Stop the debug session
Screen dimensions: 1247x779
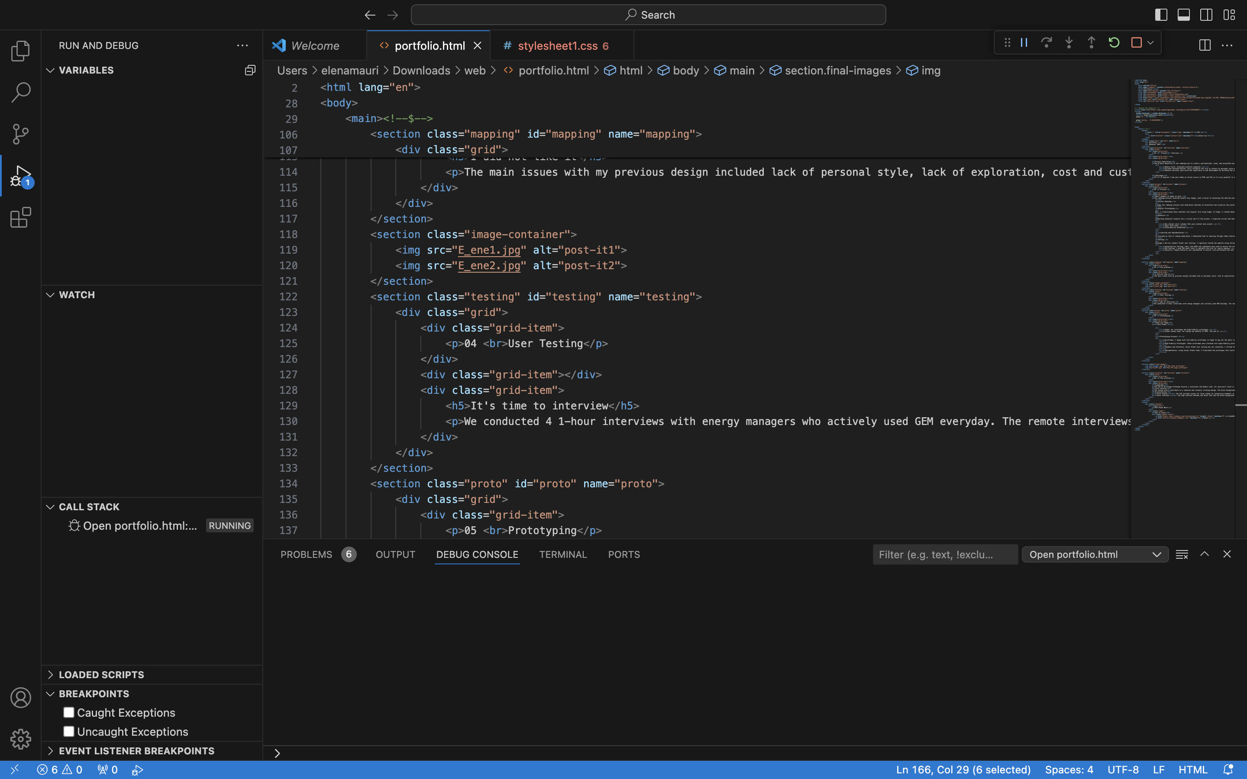(1136, 43)
